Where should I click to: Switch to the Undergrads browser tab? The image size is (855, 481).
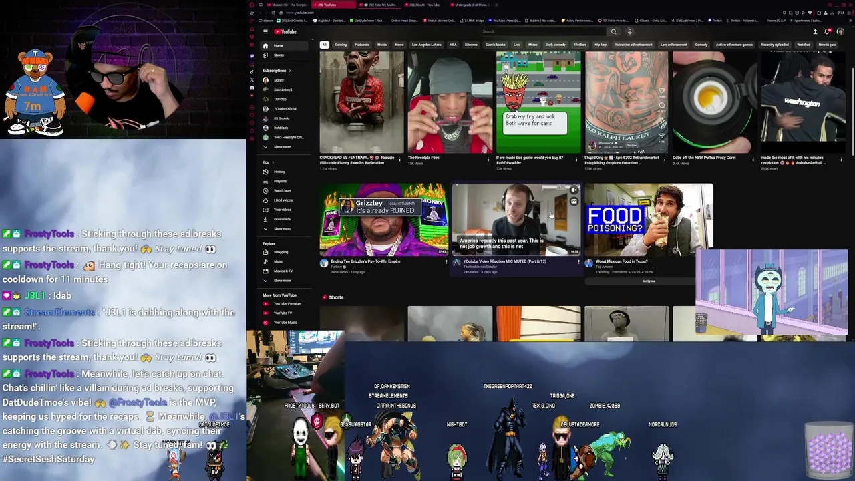click(x=472, y=5)
